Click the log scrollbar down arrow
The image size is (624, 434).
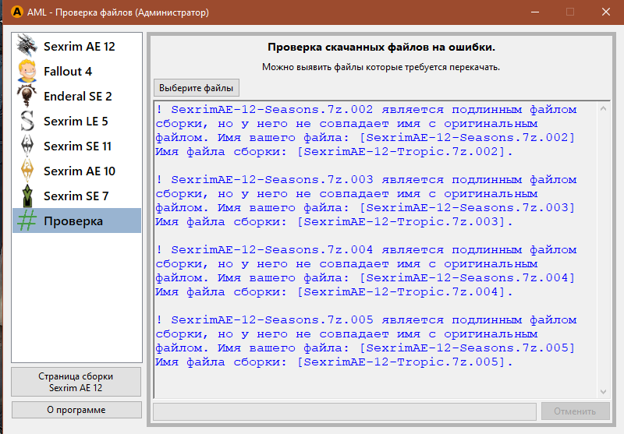[x=602, y=390]
